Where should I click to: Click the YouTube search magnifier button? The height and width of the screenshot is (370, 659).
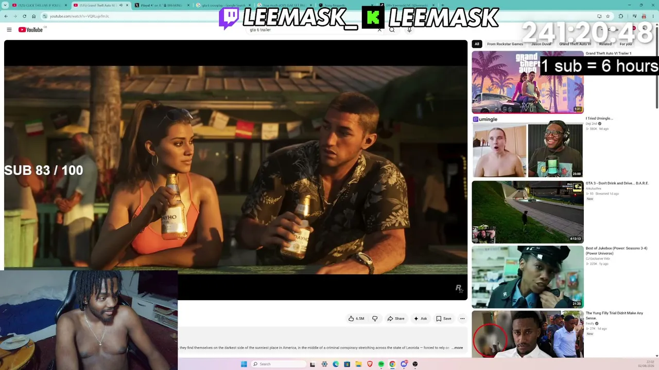[x=392, y=30]
